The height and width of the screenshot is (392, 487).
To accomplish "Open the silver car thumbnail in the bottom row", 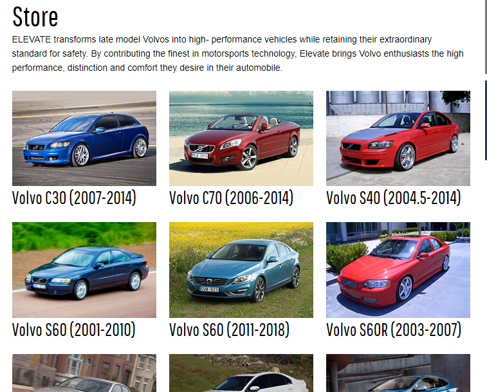I will 84,373.
